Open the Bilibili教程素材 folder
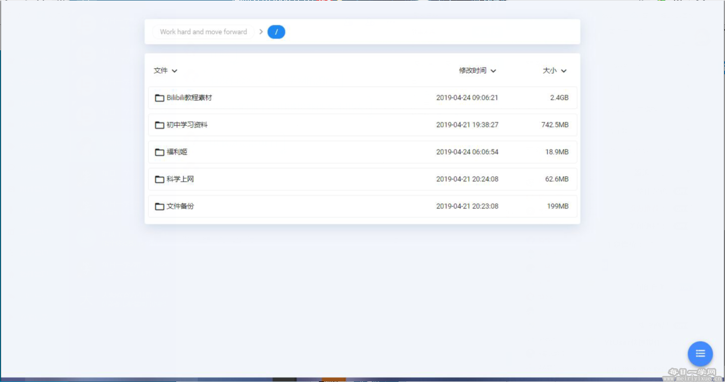The width and height of the screenshot is (725, 382). click(362, 98)
